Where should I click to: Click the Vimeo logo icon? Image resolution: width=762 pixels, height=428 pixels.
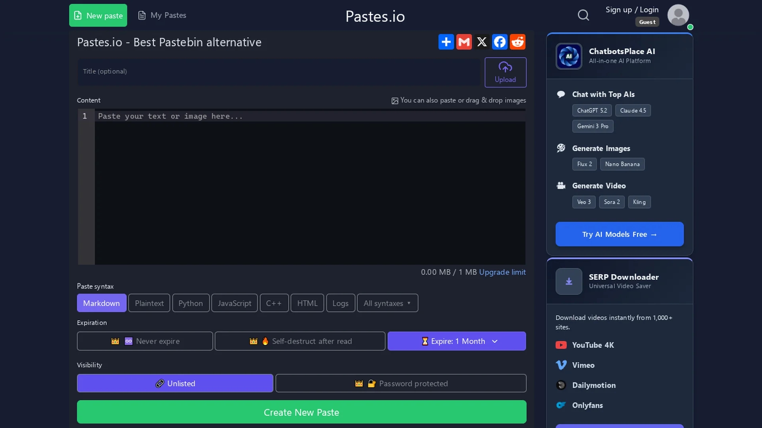tap(561, 365)
